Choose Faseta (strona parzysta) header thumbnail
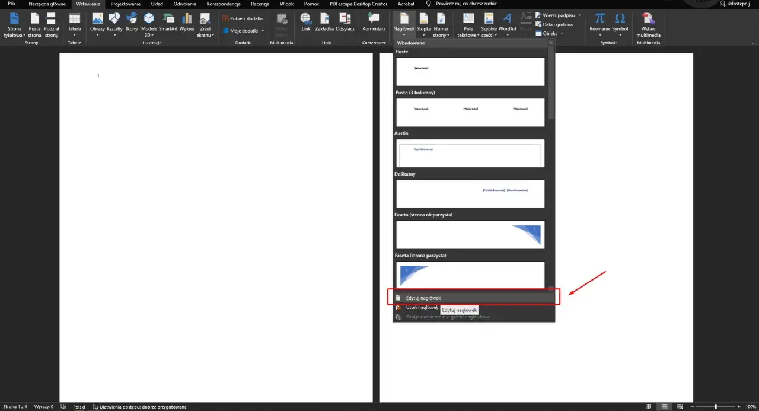 point(470,274)
